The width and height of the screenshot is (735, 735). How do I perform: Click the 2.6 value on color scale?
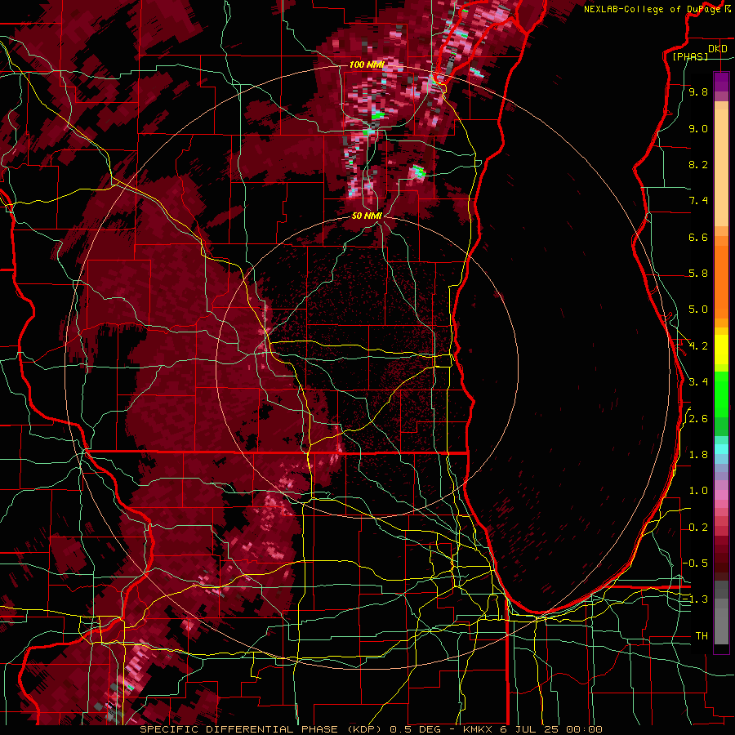tap(698, 419)
